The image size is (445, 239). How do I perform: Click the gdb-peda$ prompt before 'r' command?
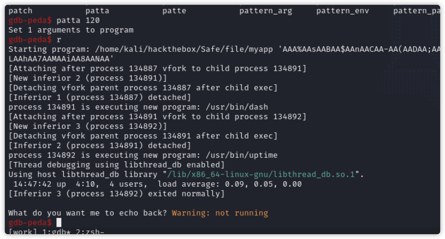coord(30,40)
